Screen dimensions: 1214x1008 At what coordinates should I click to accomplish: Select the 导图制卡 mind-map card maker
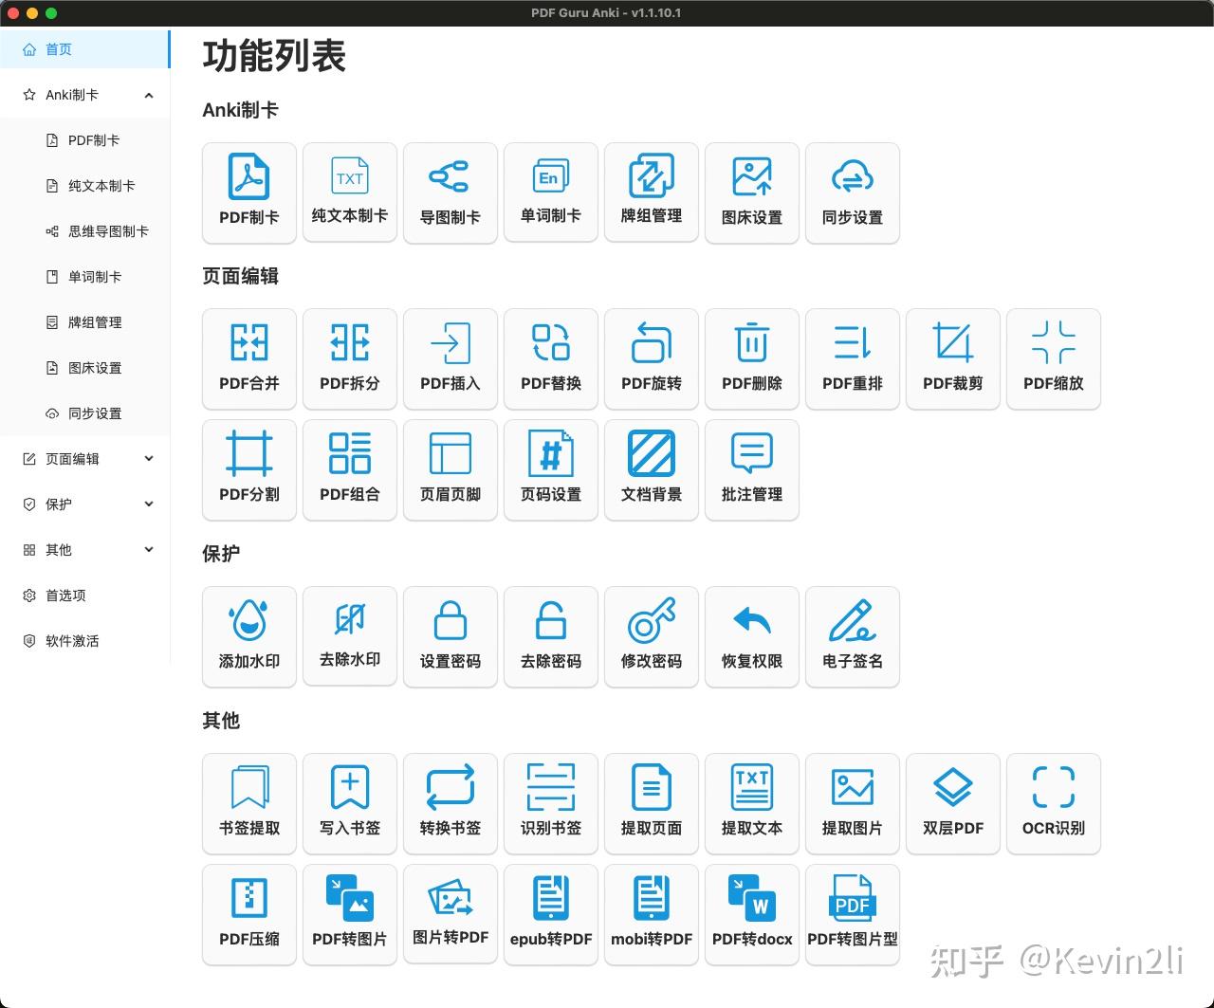point(450,192)
